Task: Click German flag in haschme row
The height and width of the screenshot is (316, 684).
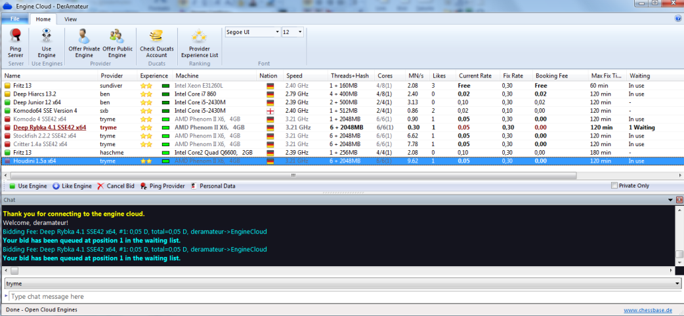Action: [x=270, y=153]
